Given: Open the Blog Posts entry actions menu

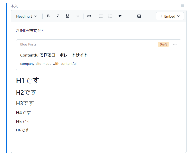Looking at the screenshot, I should coord(175,44).
